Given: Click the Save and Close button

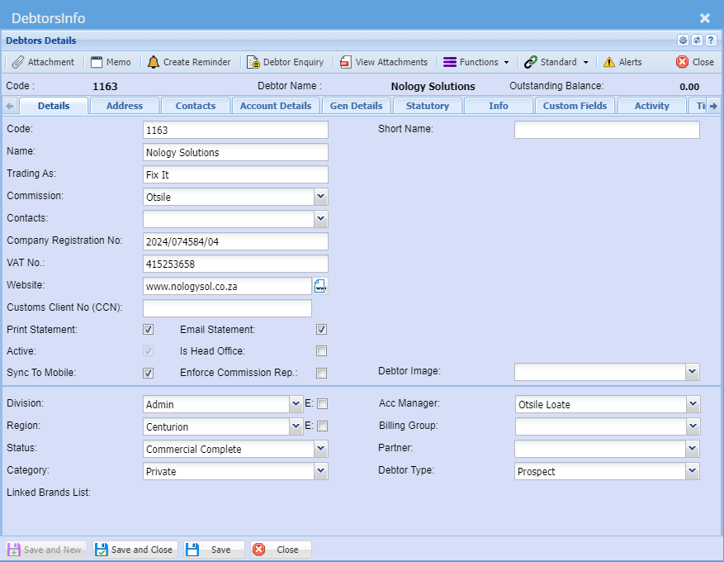Looking at the screenshot, I should (x=135, y=550).
